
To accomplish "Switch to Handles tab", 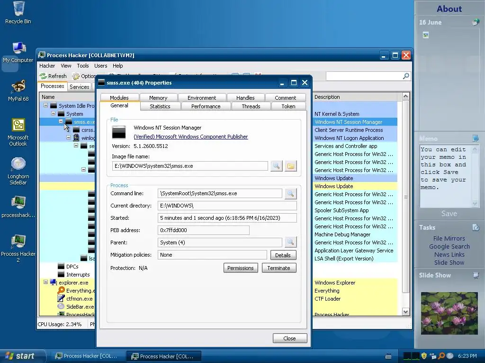I will click(x=245, y=97).
